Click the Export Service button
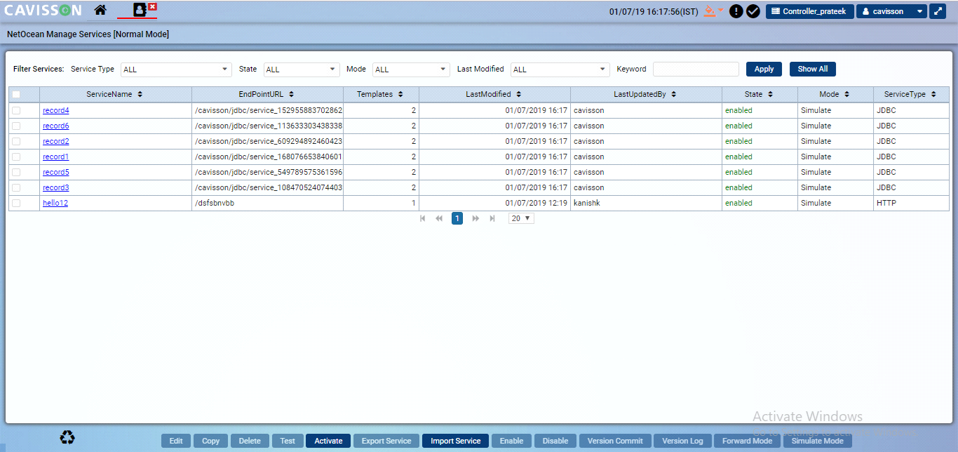 click(386, 441)
